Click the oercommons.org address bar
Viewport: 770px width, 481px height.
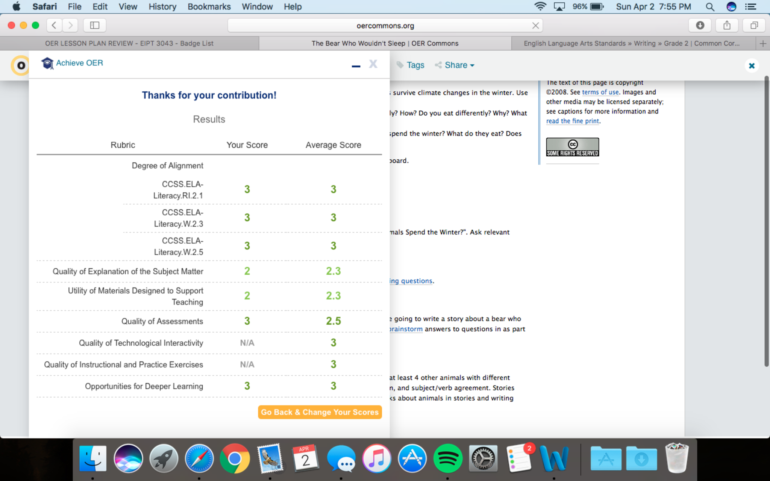pos(385,26)
